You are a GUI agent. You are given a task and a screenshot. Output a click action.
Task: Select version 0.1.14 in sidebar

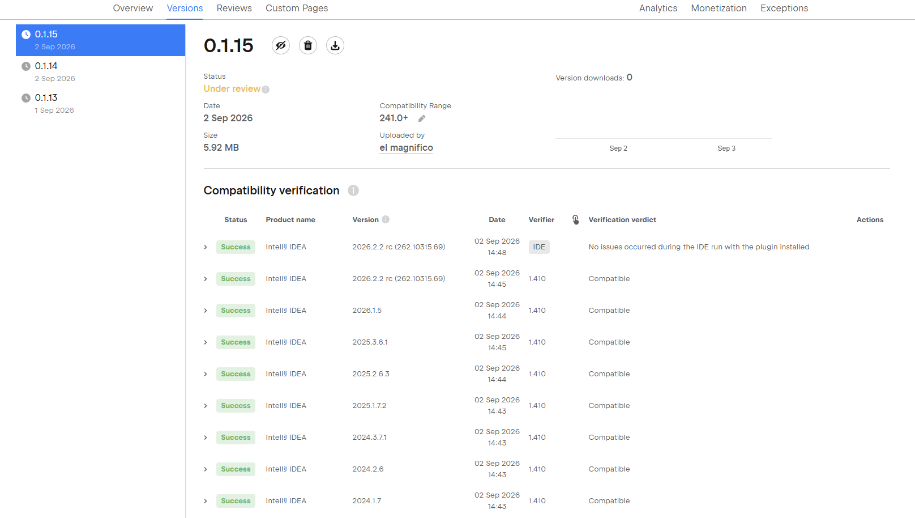(100, 72)
